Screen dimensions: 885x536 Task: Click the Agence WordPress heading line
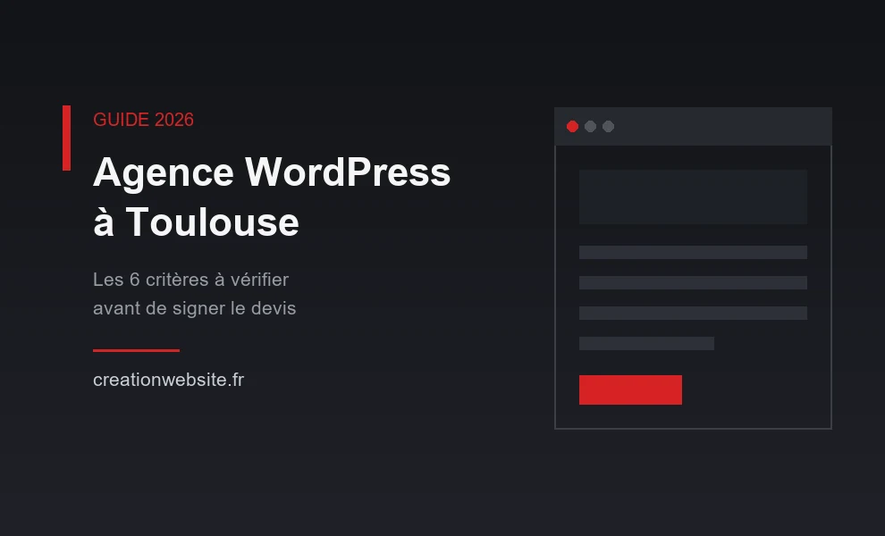pyautogui.click(x=272, y=172)
